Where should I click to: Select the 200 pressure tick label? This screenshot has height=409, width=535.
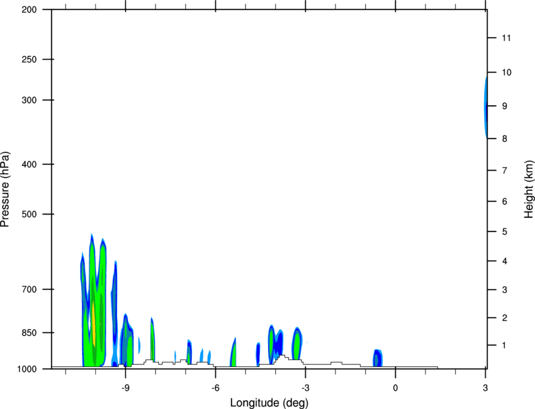pyautogui.click(x=29, y=9)
